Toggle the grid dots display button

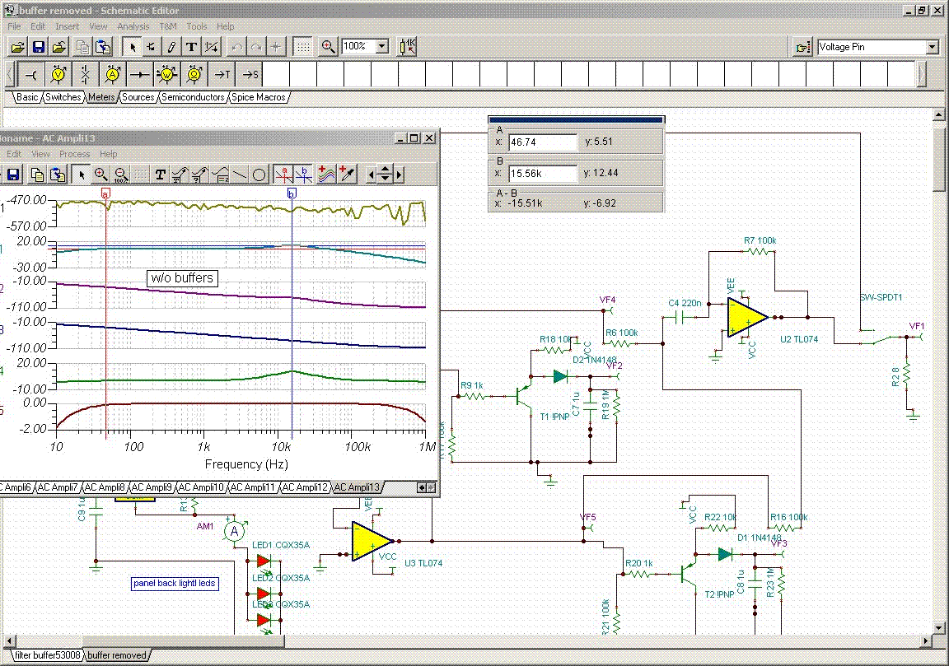[x=302, y=47]
